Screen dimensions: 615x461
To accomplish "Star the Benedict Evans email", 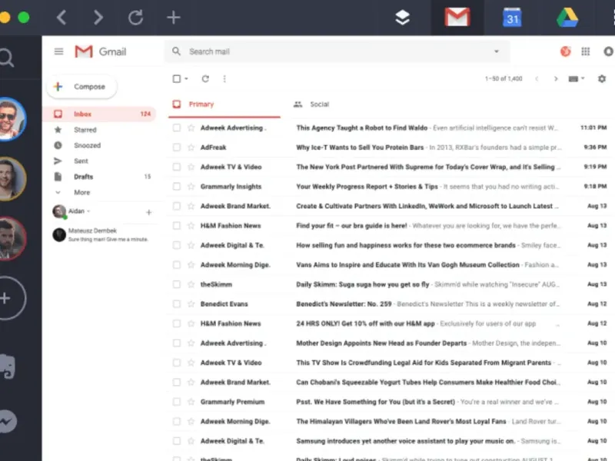I will (191, 303).
